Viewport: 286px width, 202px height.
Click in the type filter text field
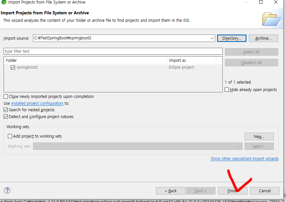113,51
